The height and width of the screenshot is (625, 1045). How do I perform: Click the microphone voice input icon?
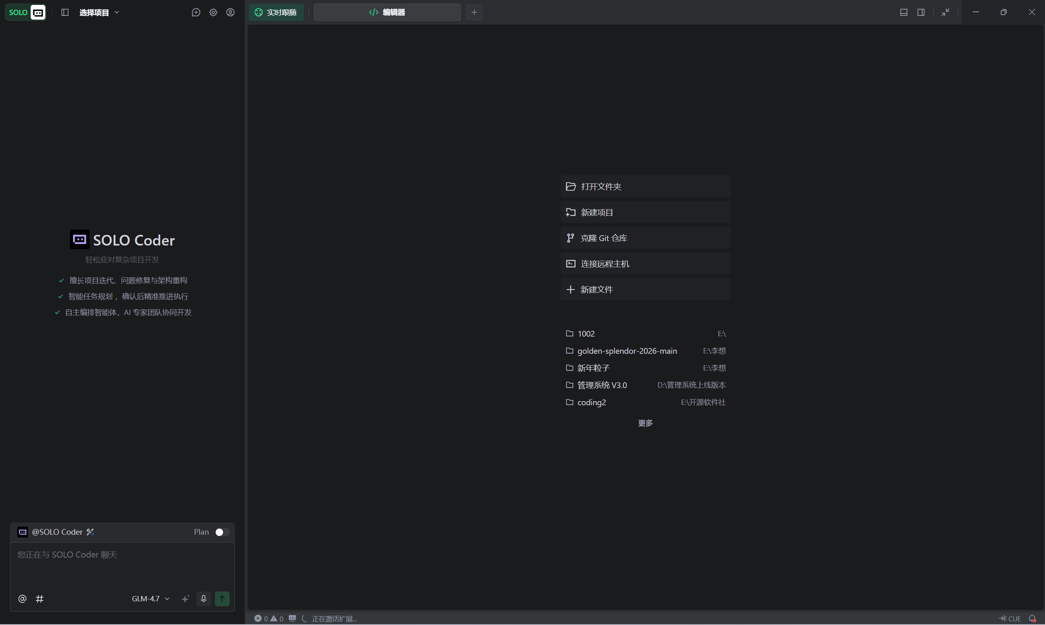pos(203,598)
